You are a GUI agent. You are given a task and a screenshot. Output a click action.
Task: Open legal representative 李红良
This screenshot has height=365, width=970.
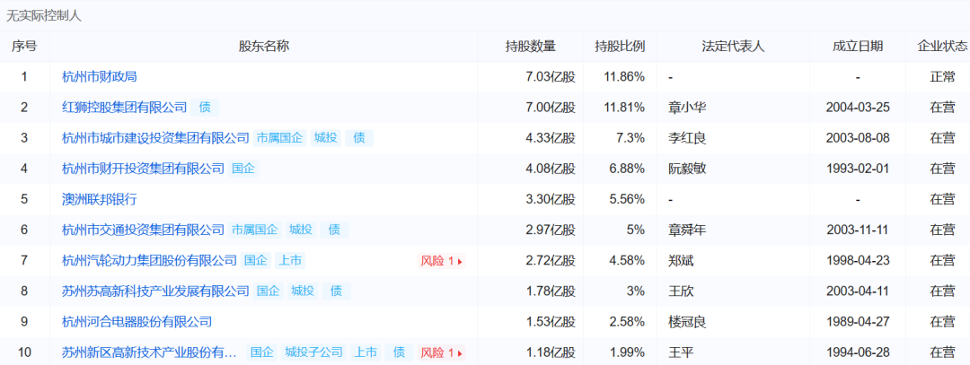(x=687, y=138)
